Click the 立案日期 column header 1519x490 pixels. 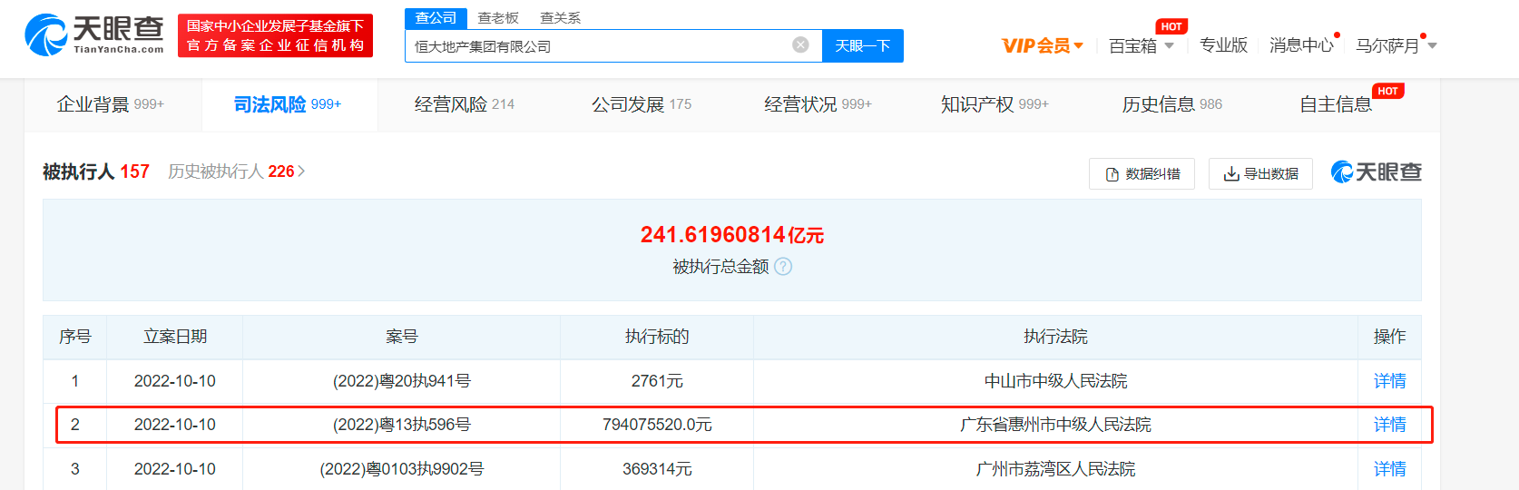pyautogui.click(x=175, y=337)
